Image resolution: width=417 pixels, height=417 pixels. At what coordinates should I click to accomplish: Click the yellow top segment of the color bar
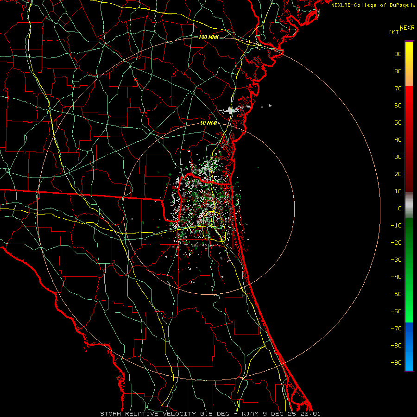(x=409, y=64)
